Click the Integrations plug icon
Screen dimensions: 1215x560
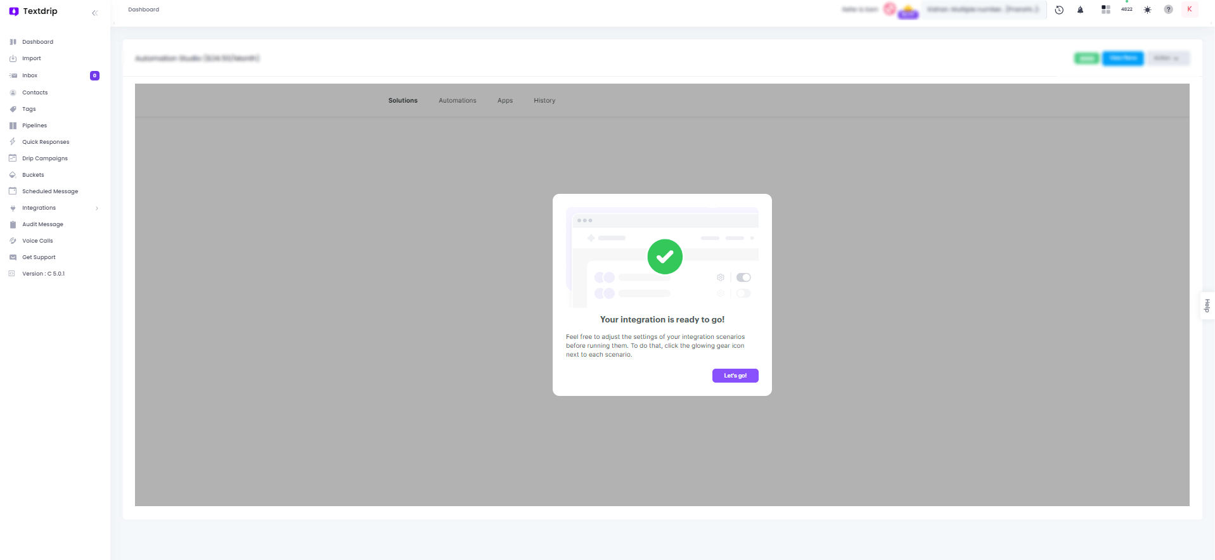click(13, 208)
